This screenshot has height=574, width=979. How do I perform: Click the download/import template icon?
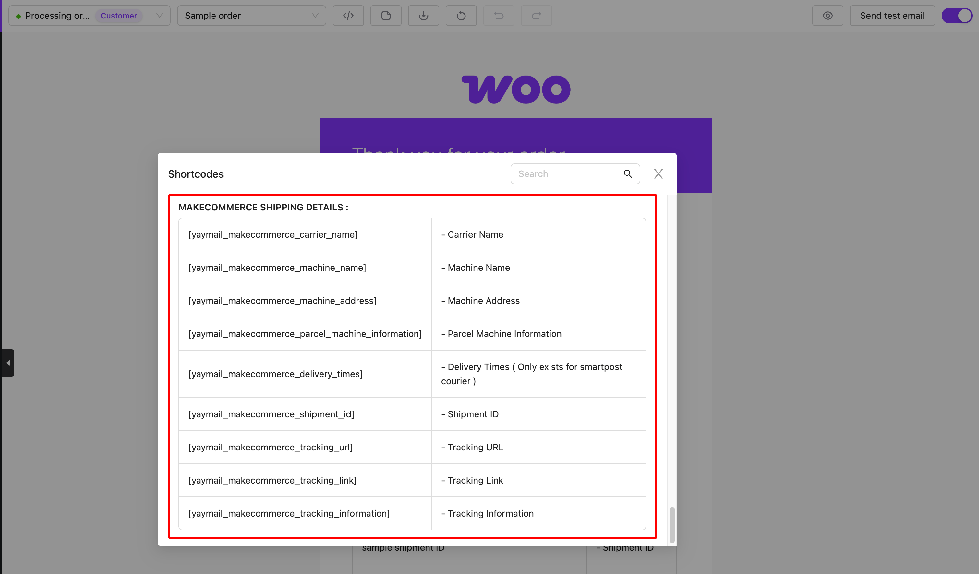(x=423, y=16)
